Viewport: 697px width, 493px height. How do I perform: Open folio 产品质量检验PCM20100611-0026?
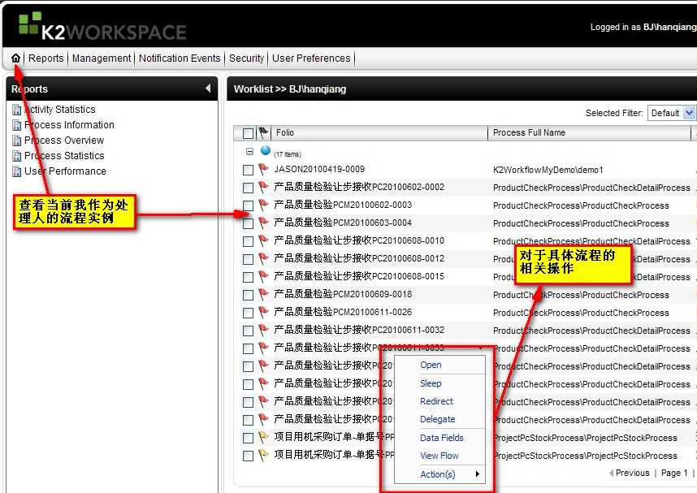coord(343,312)
